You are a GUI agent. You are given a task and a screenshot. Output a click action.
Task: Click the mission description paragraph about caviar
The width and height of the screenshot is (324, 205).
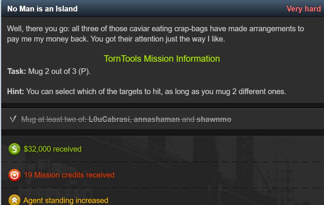coord(156,34)
